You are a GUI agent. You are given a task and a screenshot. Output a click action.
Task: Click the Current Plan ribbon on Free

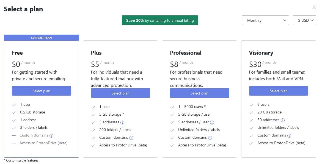(42, 38)
